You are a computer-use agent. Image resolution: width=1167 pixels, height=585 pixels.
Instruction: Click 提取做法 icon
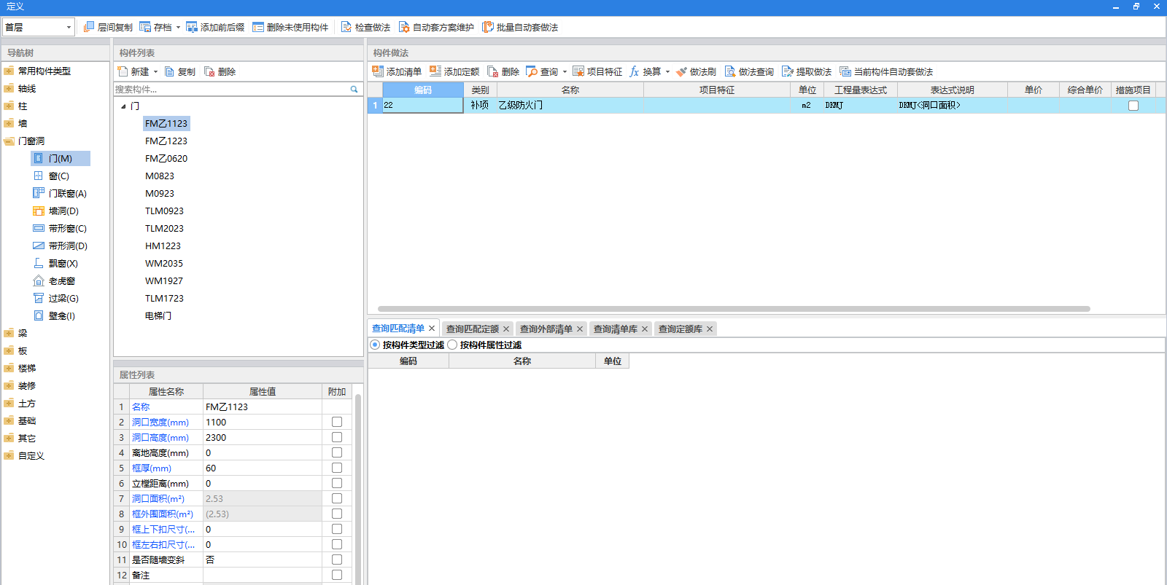pyautogui.click(x=788, y=71)
